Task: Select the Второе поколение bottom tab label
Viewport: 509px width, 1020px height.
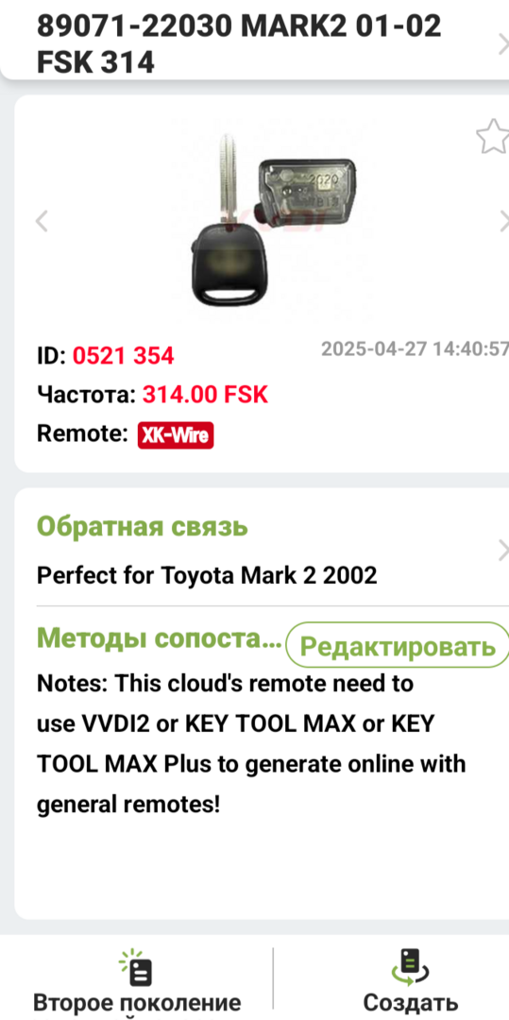Action: tap(137, 1002)
